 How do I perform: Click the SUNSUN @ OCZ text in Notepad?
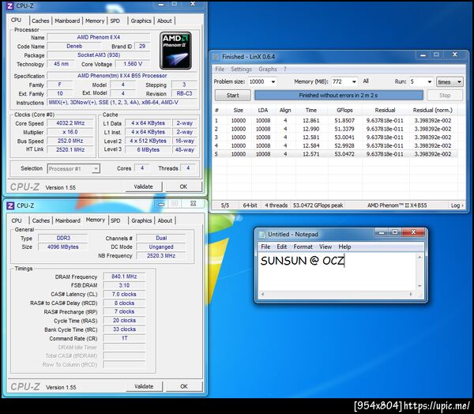tap(303, 261)
